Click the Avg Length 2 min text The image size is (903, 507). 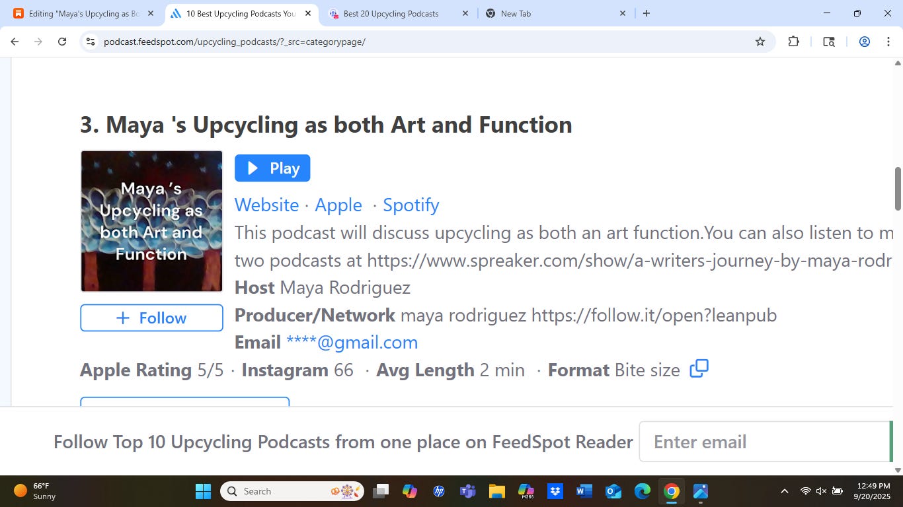coord(450,370)
